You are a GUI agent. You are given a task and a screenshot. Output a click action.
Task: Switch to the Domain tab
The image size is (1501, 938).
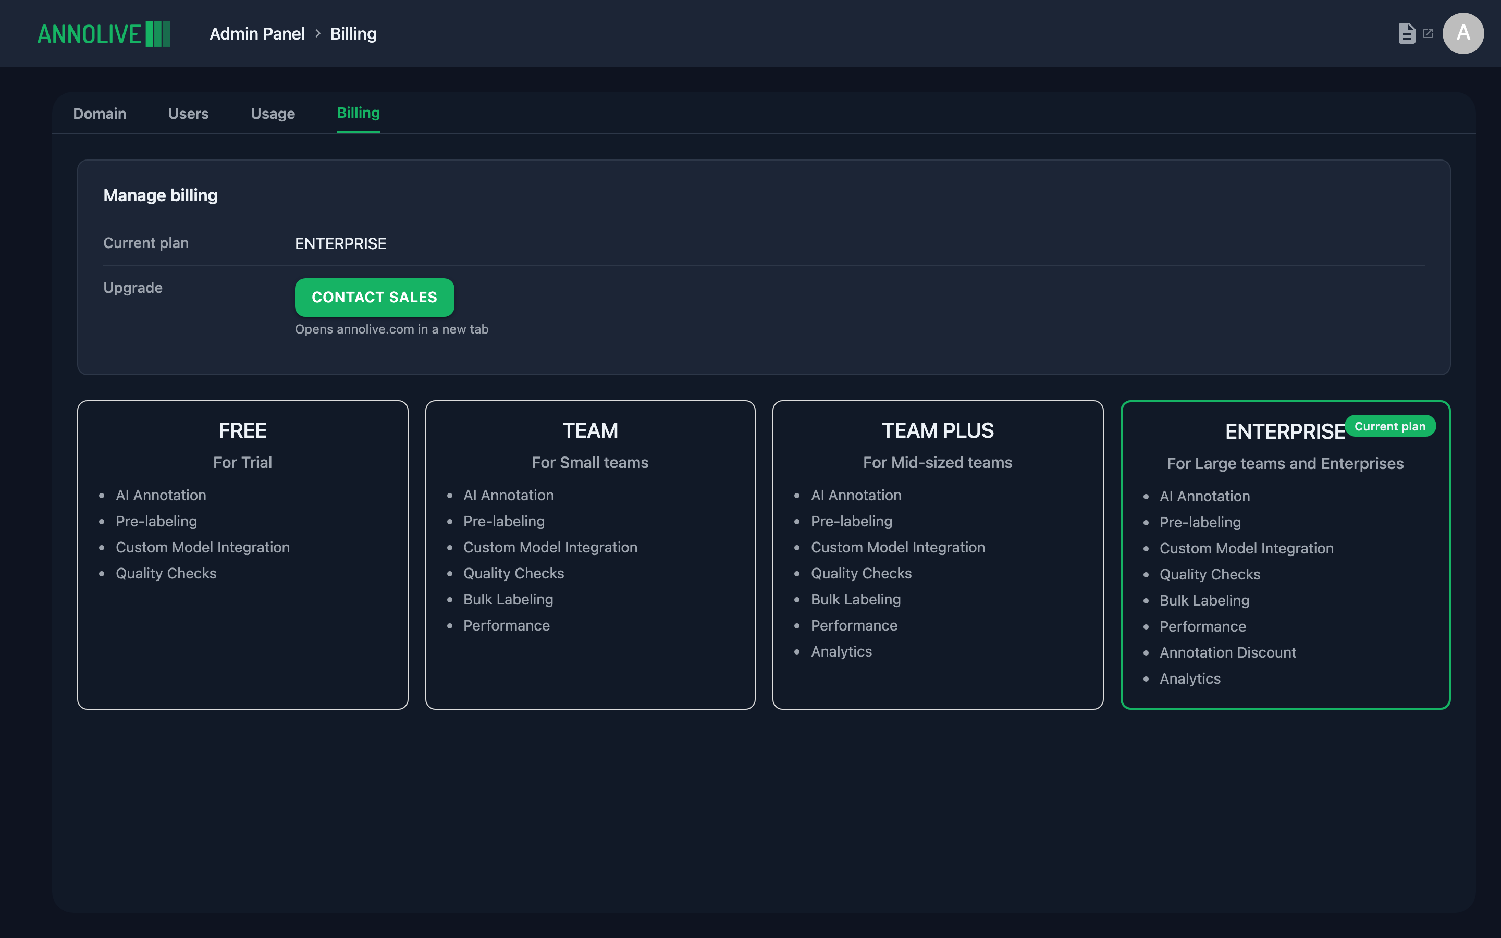(x=100, y=114)
